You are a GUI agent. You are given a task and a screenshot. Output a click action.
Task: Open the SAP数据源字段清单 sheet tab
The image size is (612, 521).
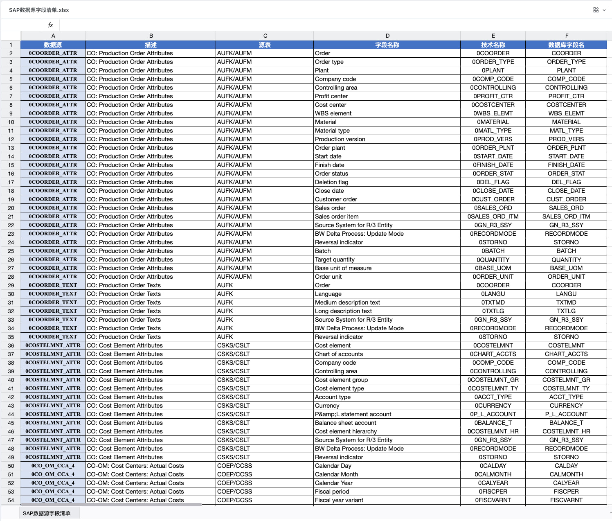coord(47,513)
